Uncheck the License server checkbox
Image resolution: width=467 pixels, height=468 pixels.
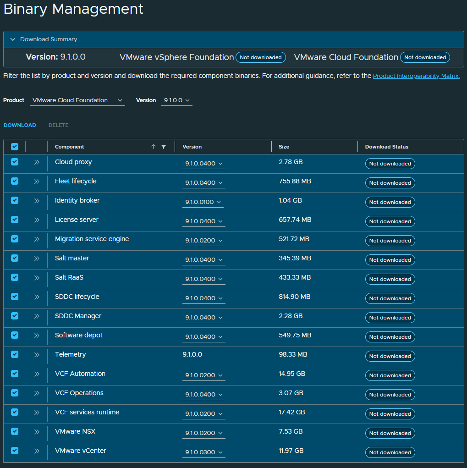(x=15, y=220)
